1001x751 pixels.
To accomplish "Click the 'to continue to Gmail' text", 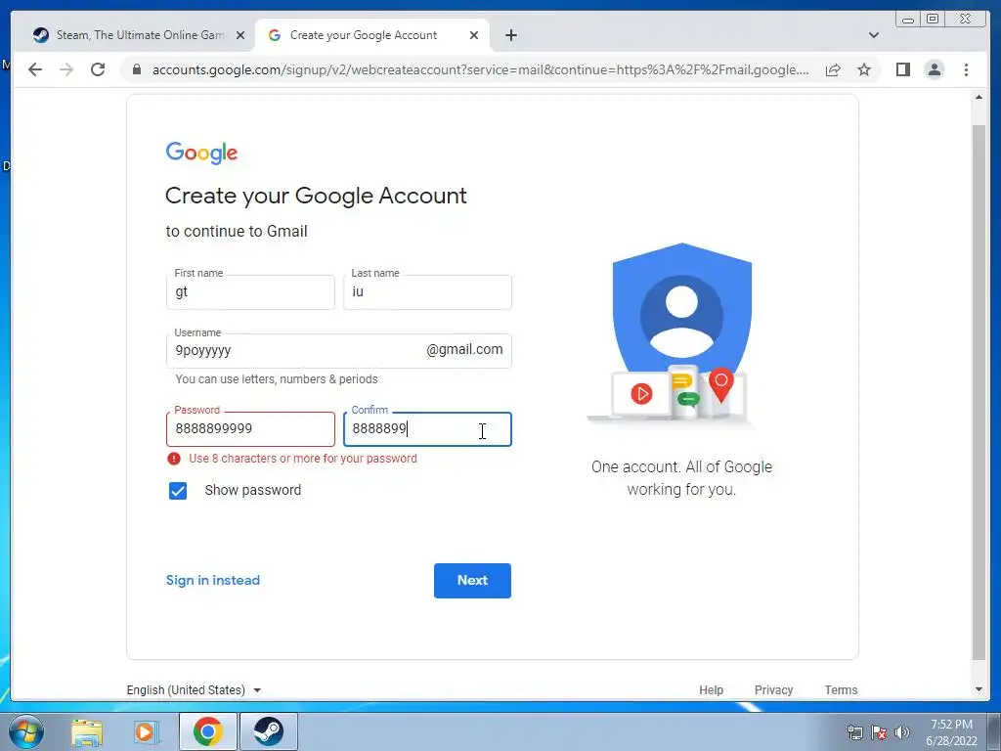I will pos(237,231).
